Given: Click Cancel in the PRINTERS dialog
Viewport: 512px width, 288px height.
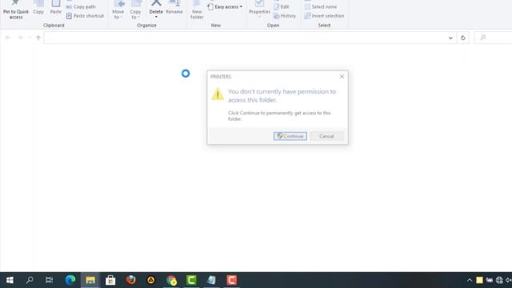Looking at the screenshot, I should (326, 136).
